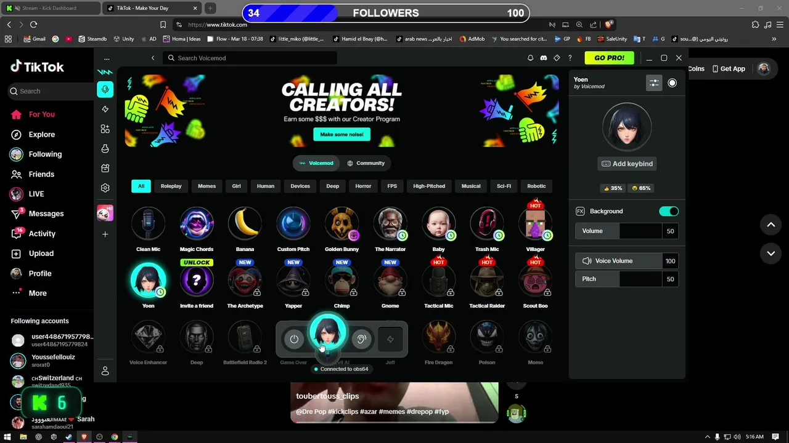This screenshot has height=443, width=789.
Task: Adjust the Voice Volume slider
Action: [x=627, y=261]
